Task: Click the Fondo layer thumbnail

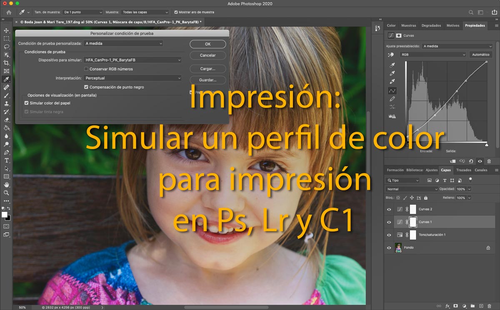Action: tap(398, 248)
